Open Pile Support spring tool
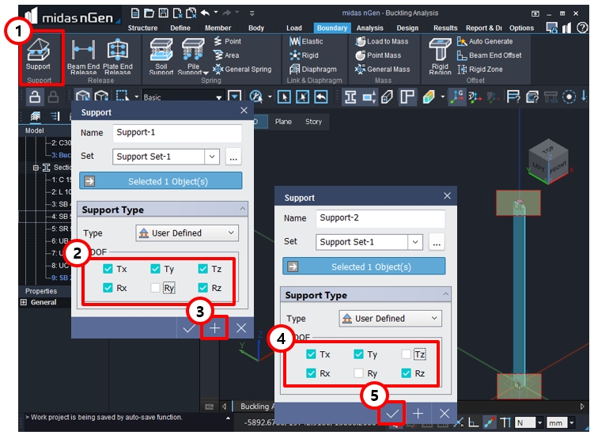 click(x=193, y=56)
